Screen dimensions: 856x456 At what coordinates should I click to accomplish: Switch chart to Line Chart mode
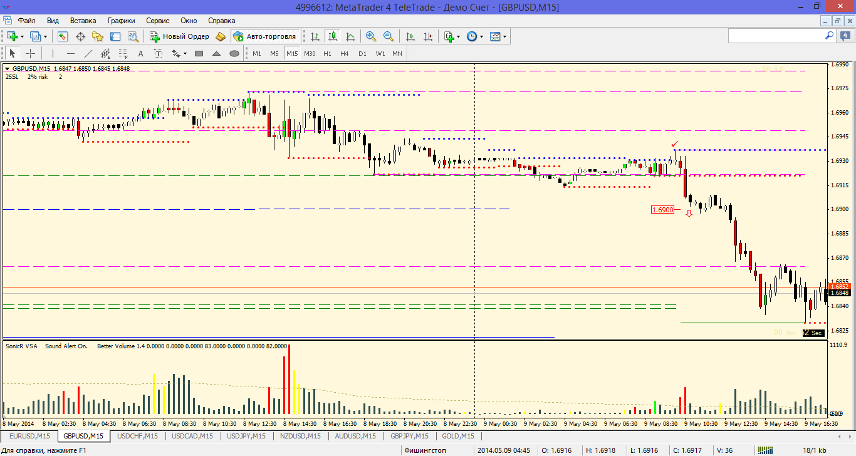pyautogui.click(x=350, y=36)
